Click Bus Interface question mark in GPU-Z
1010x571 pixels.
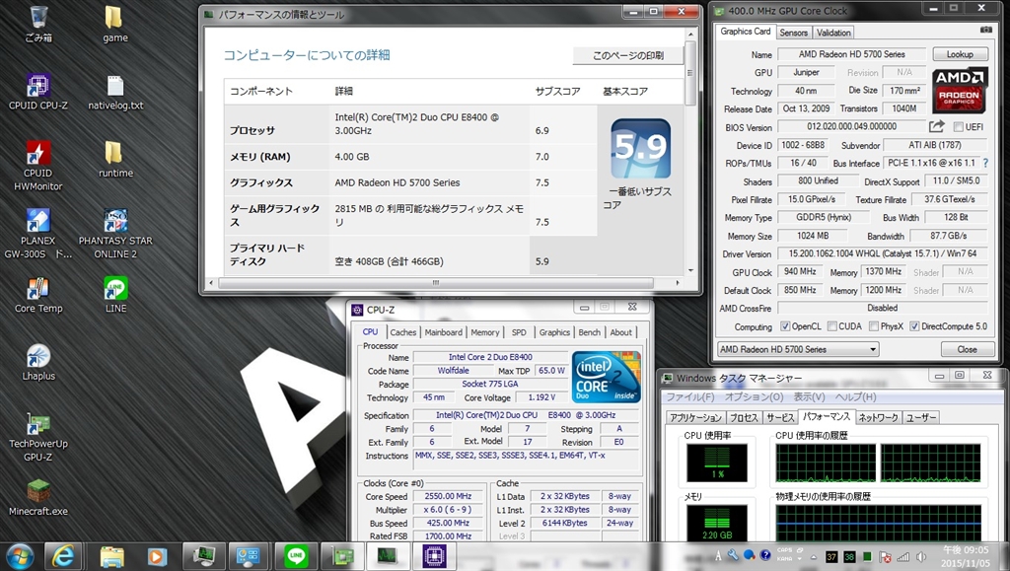pos(985,163)
